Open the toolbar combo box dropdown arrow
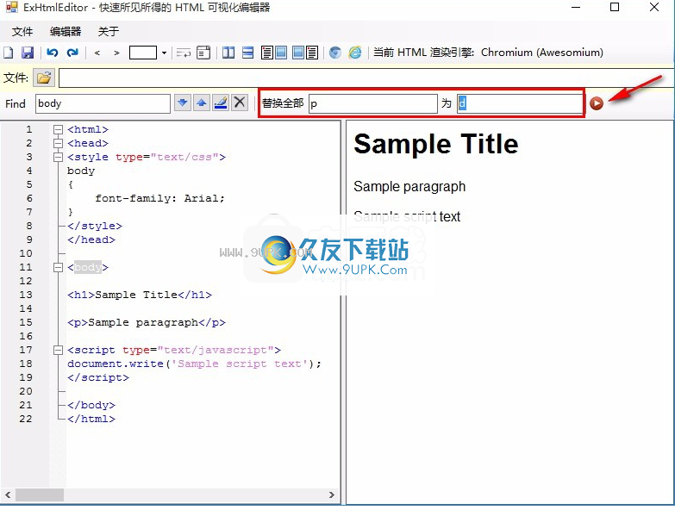Screen dimensions: 675x510 [164, 53]
